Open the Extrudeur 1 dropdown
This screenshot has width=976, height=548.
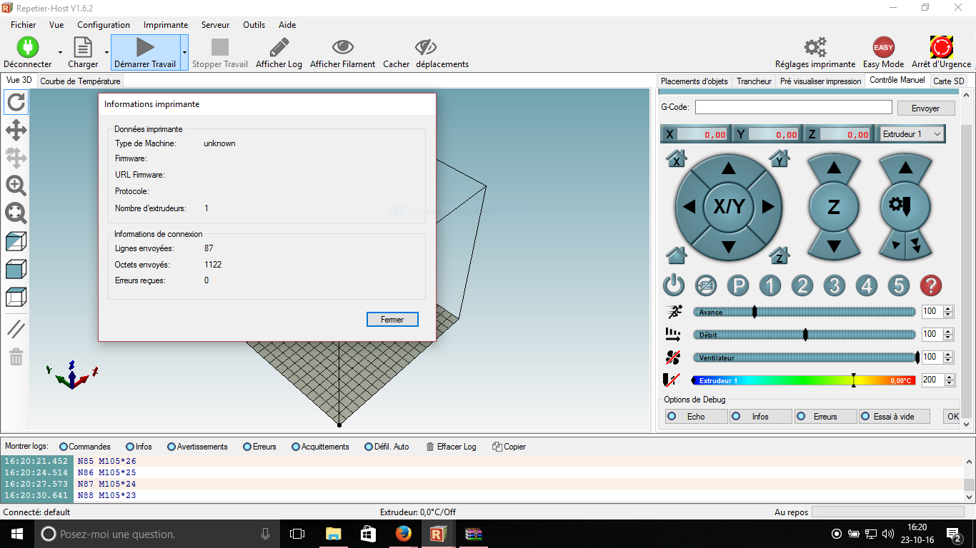tap(912, 133)
